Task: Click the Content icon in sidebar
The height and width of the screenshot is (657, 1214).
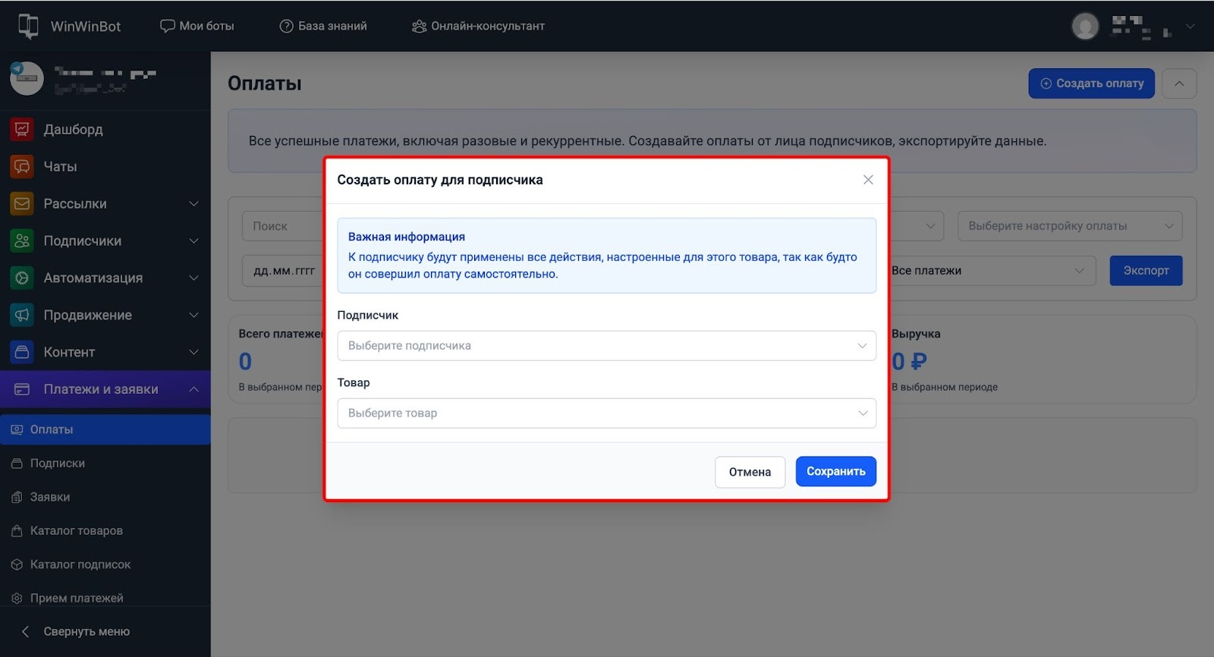Action: 22,353
